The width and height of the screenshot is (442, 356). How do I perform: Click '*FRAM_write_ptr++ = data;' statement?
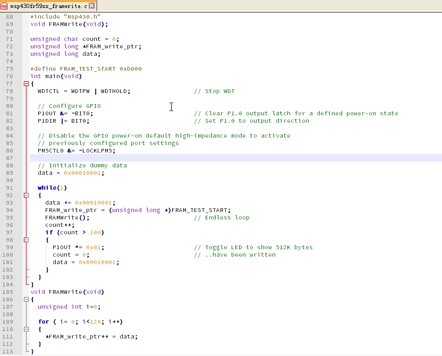(x=91, y=337)
